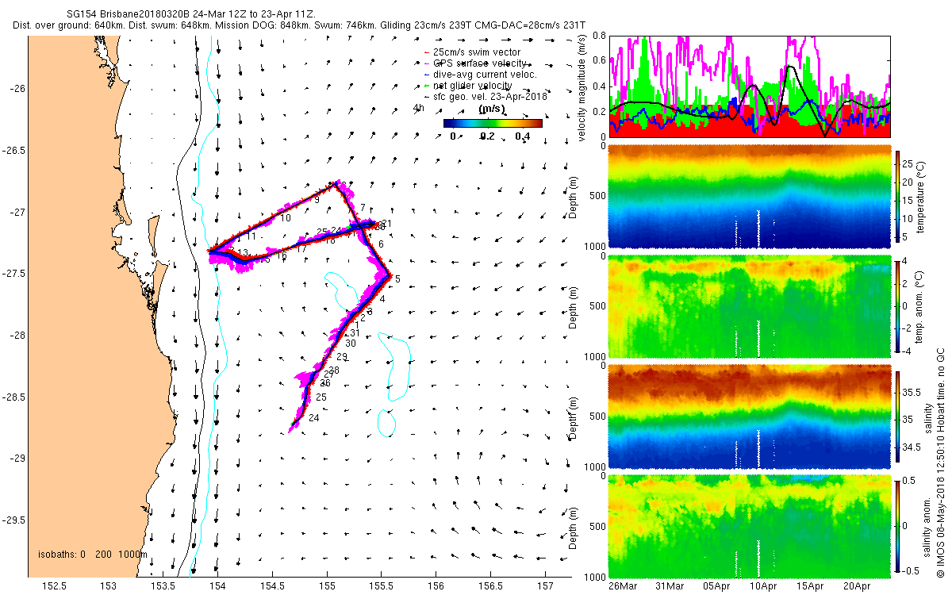Viewport: 952px width, 595px height.
Task: Click the salinity anomaly depth section panel
Action: tap(748, 526)
